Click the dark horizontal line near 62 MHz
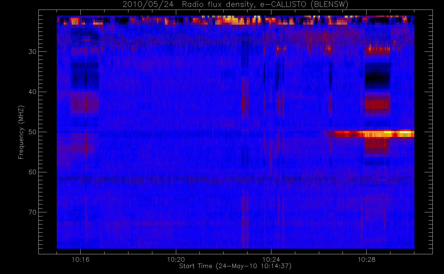 [235, 178]
